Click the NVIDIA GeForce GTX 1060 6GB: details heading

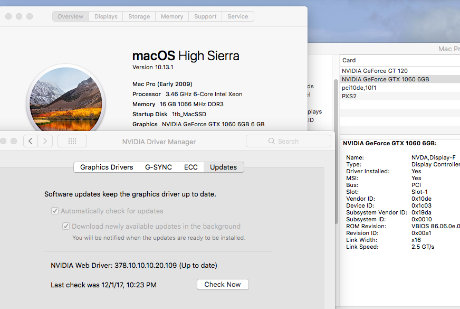tap(390, 143)
